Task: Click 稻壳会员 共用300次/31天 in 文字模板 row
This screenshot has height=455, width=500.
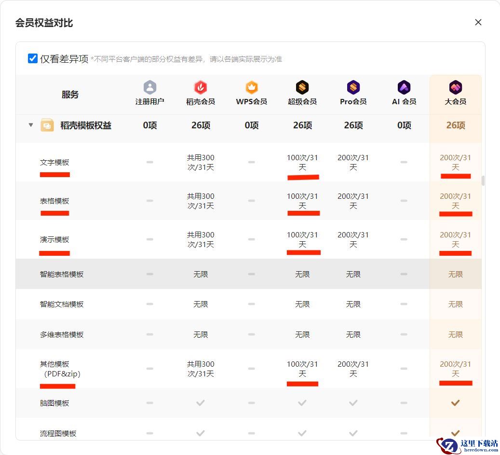Action: [201, 163]
